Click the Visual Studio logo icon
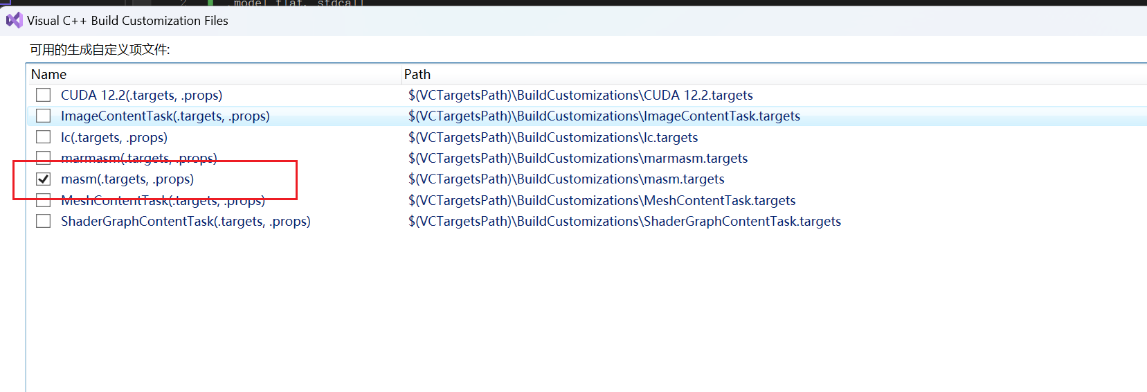 point(14,20)
